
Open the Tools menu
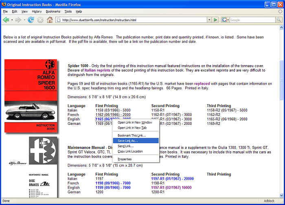tap(68, 11)
